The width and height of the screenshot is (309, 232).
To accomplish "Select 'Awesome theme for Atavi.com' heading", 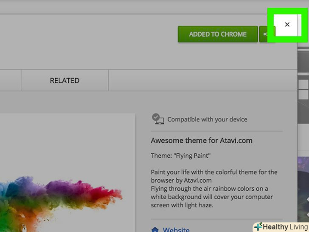I will [x=202, y=141].
